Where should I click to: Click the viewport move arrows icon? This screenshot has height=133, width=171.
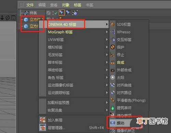tap(2, 18)
